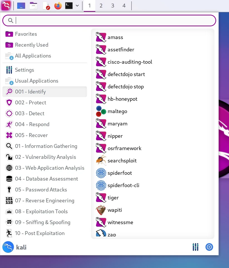Switch to workspace 3
229x268 pixels.
pos(112,5)
